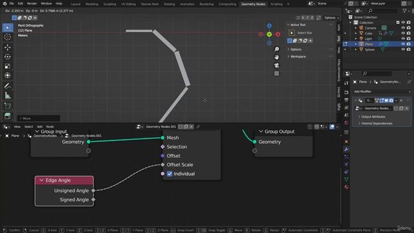Expand the Options panel in sidebar
The image size is (414, 233).
[296, 49]
